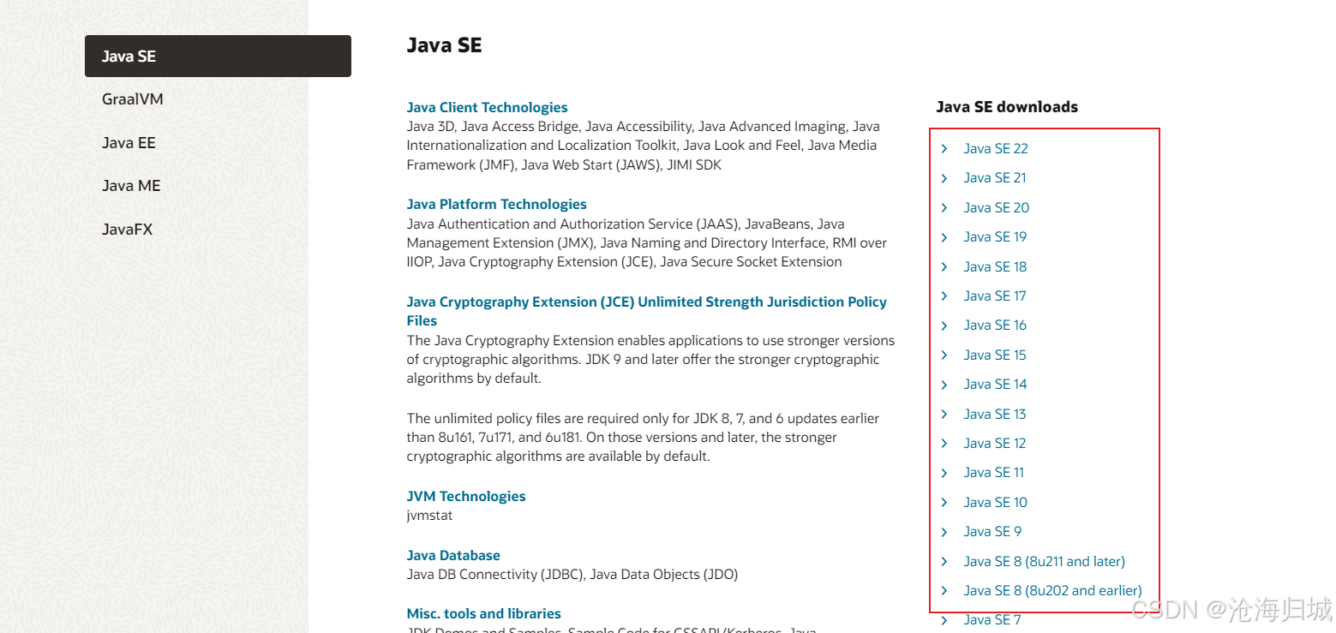
Task: Click the chevron beside Java SE 11
Action: 944,473
